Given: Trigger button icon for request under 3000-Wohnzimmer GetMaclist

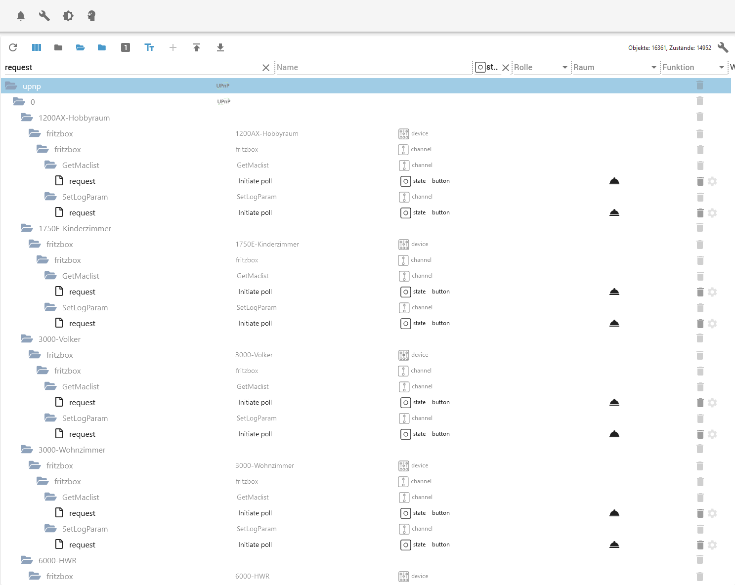Looking at the screenshot, I should pyautogui.click(x=614, y=513).
